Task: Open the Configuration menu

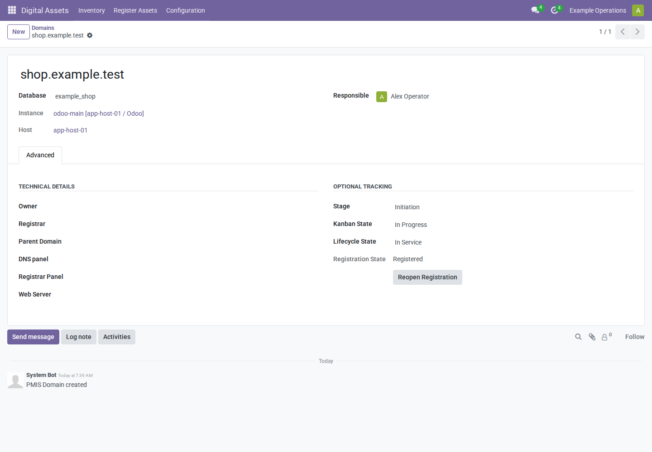Action: pos(186,10)
